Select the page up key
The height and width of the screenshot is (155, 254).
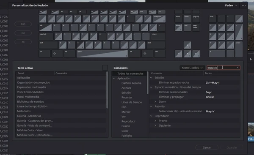click(196, 19)
